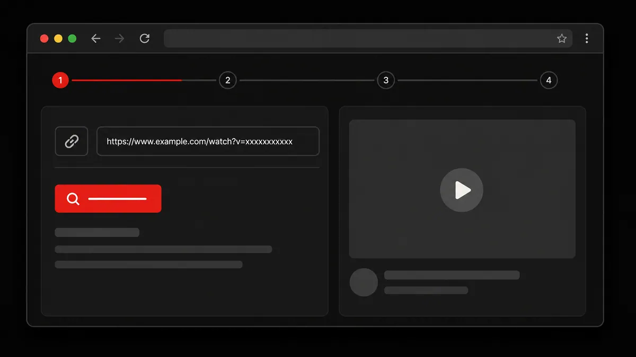This screenshot has height=357, width=636.
Task: Open the three-dot browser menu
Action: point(587,39)
